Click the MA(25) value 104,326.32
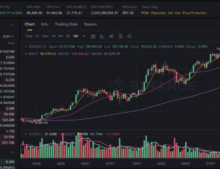The height and width of the screenshot is (169, 220). [80, 54]
